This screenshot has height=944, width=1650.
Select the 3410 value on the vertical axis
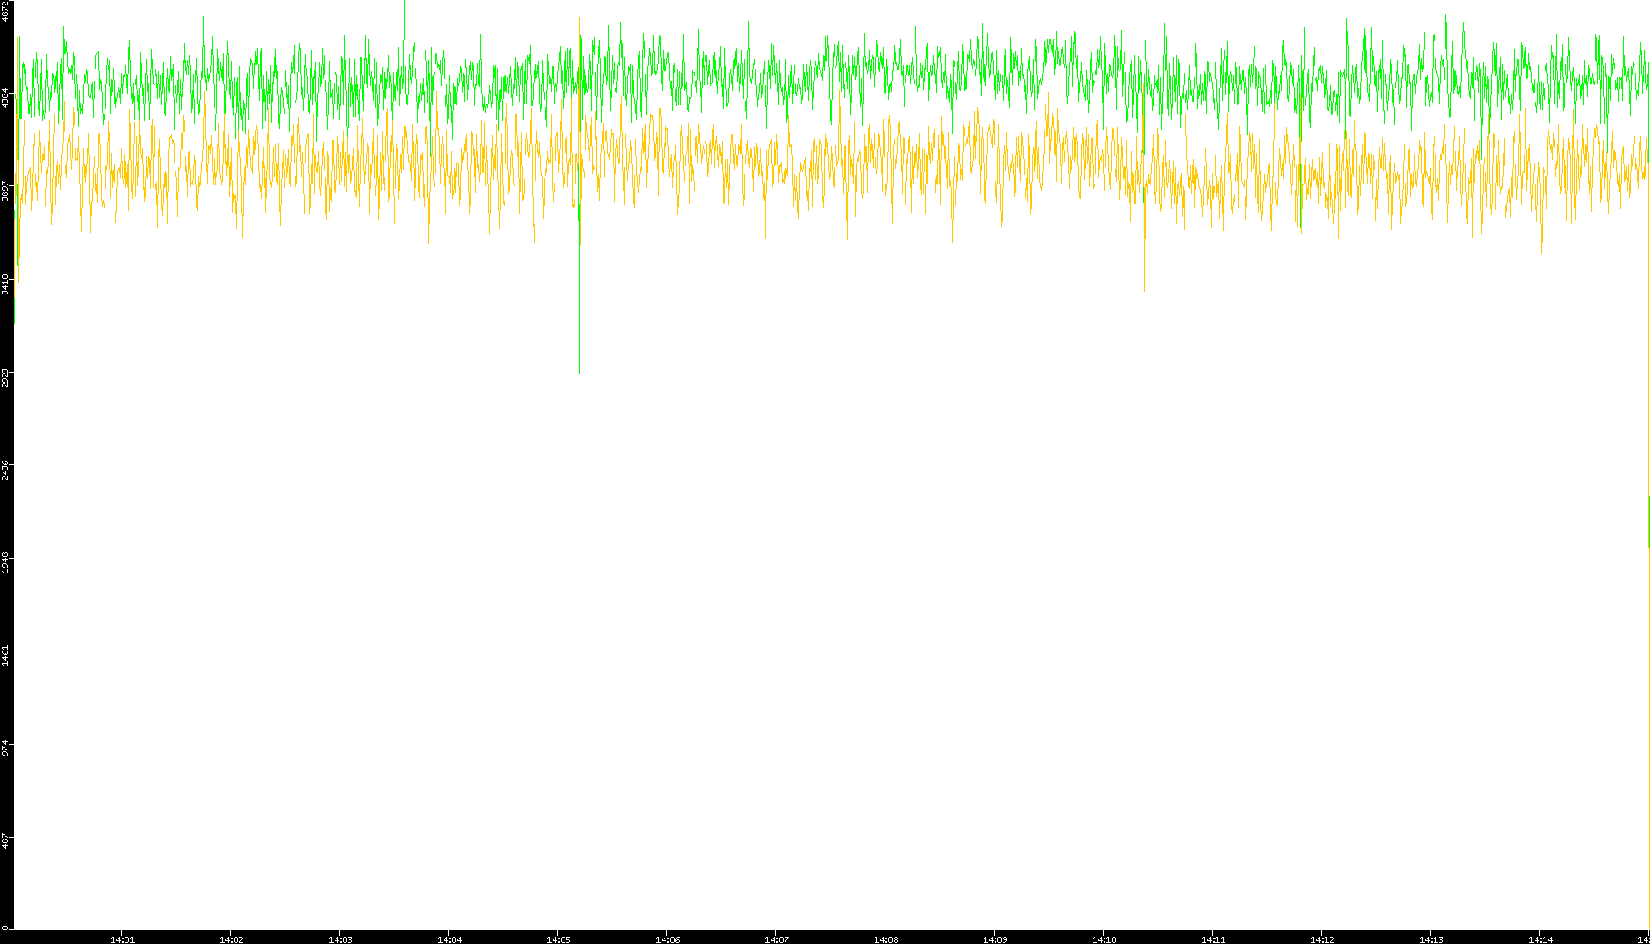point(5,283)
